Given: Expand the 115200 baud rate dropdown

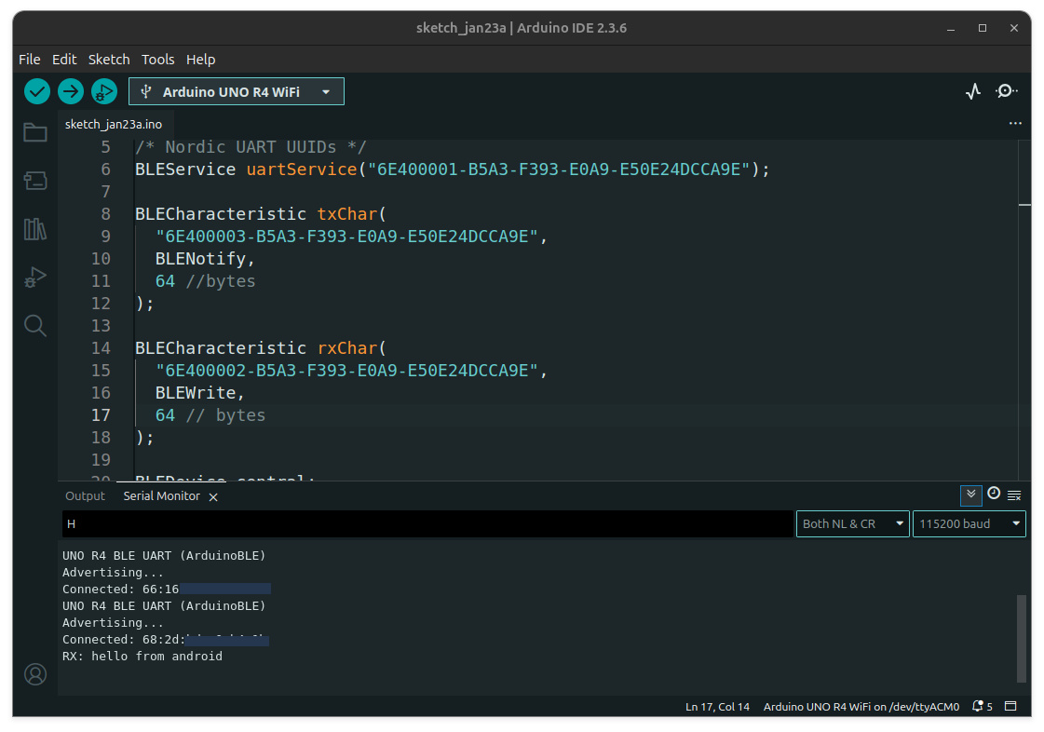Looking at the screenshot, I should (969, 523).
